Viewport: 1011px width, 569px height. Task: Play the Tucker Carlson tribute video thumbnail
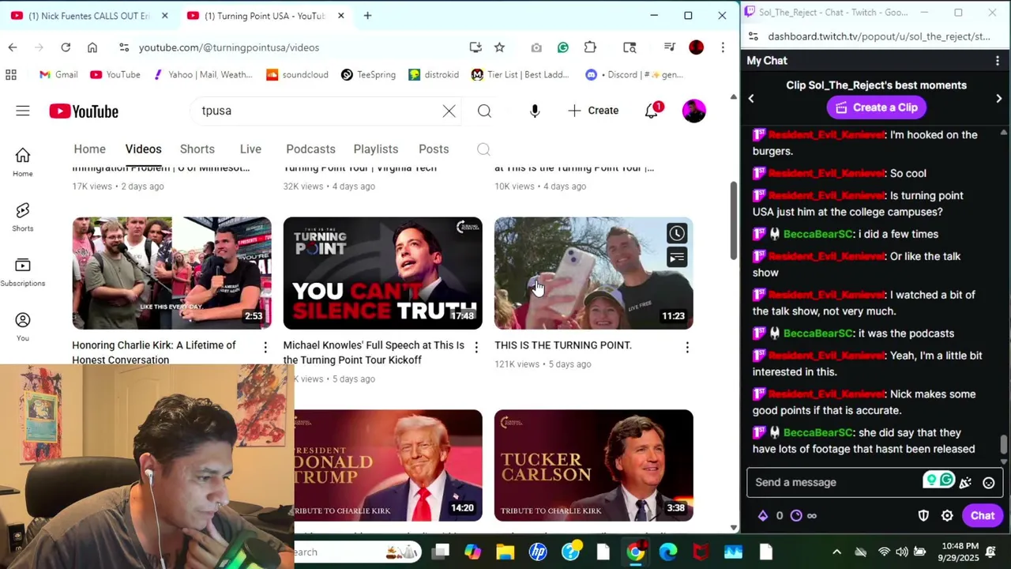click(594, 465)
